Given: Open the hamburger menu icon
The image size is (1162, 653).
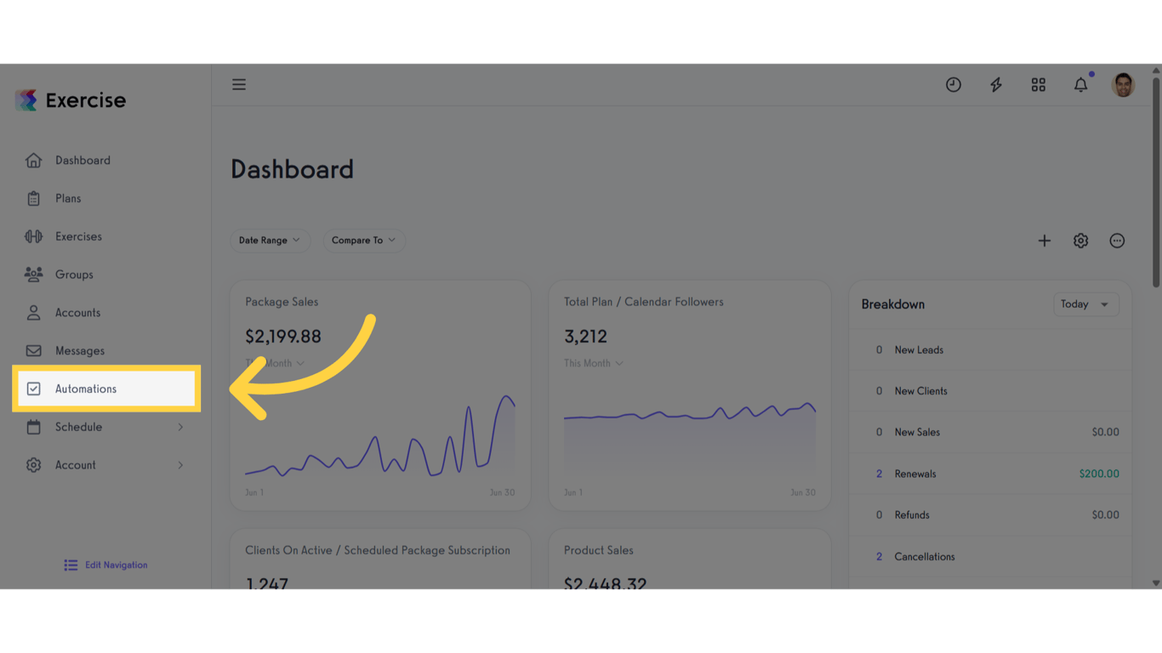Looking at the screenshot, I should pos(239,85).
